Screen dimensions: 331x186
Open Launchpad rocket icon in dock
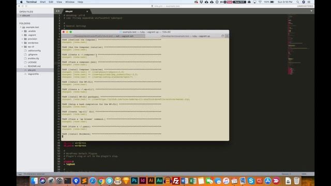point(51,181)
